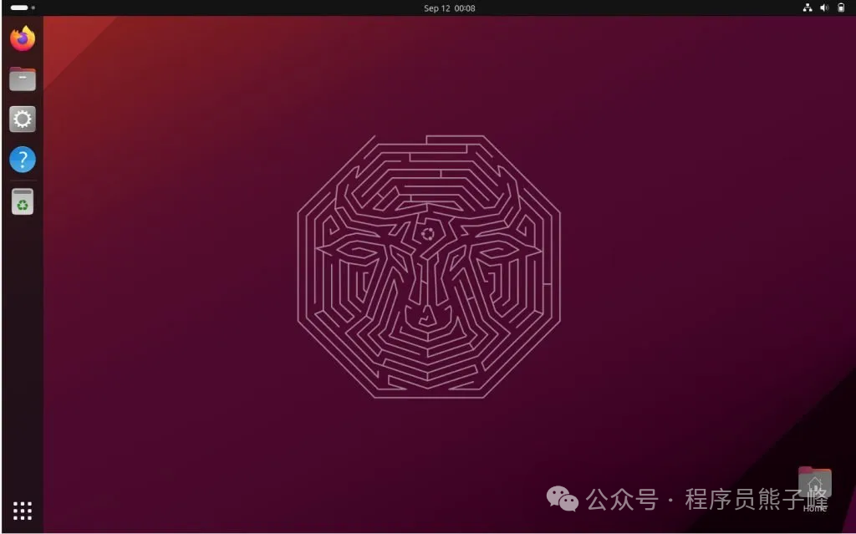
Task: Open Firefox from the dock
Action: click(x=23, y=38)
